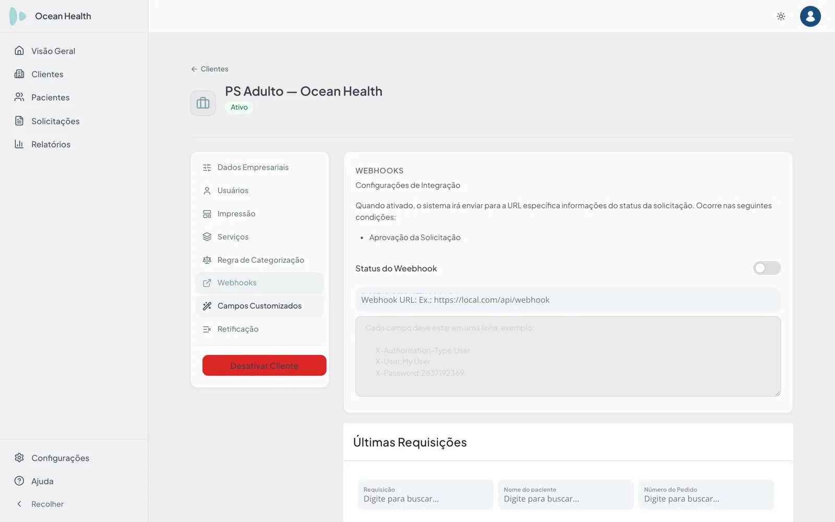The height and width of the screenshot is (522, 835).
Task: Enable the Status do Webhook switch
Action: 767,268
